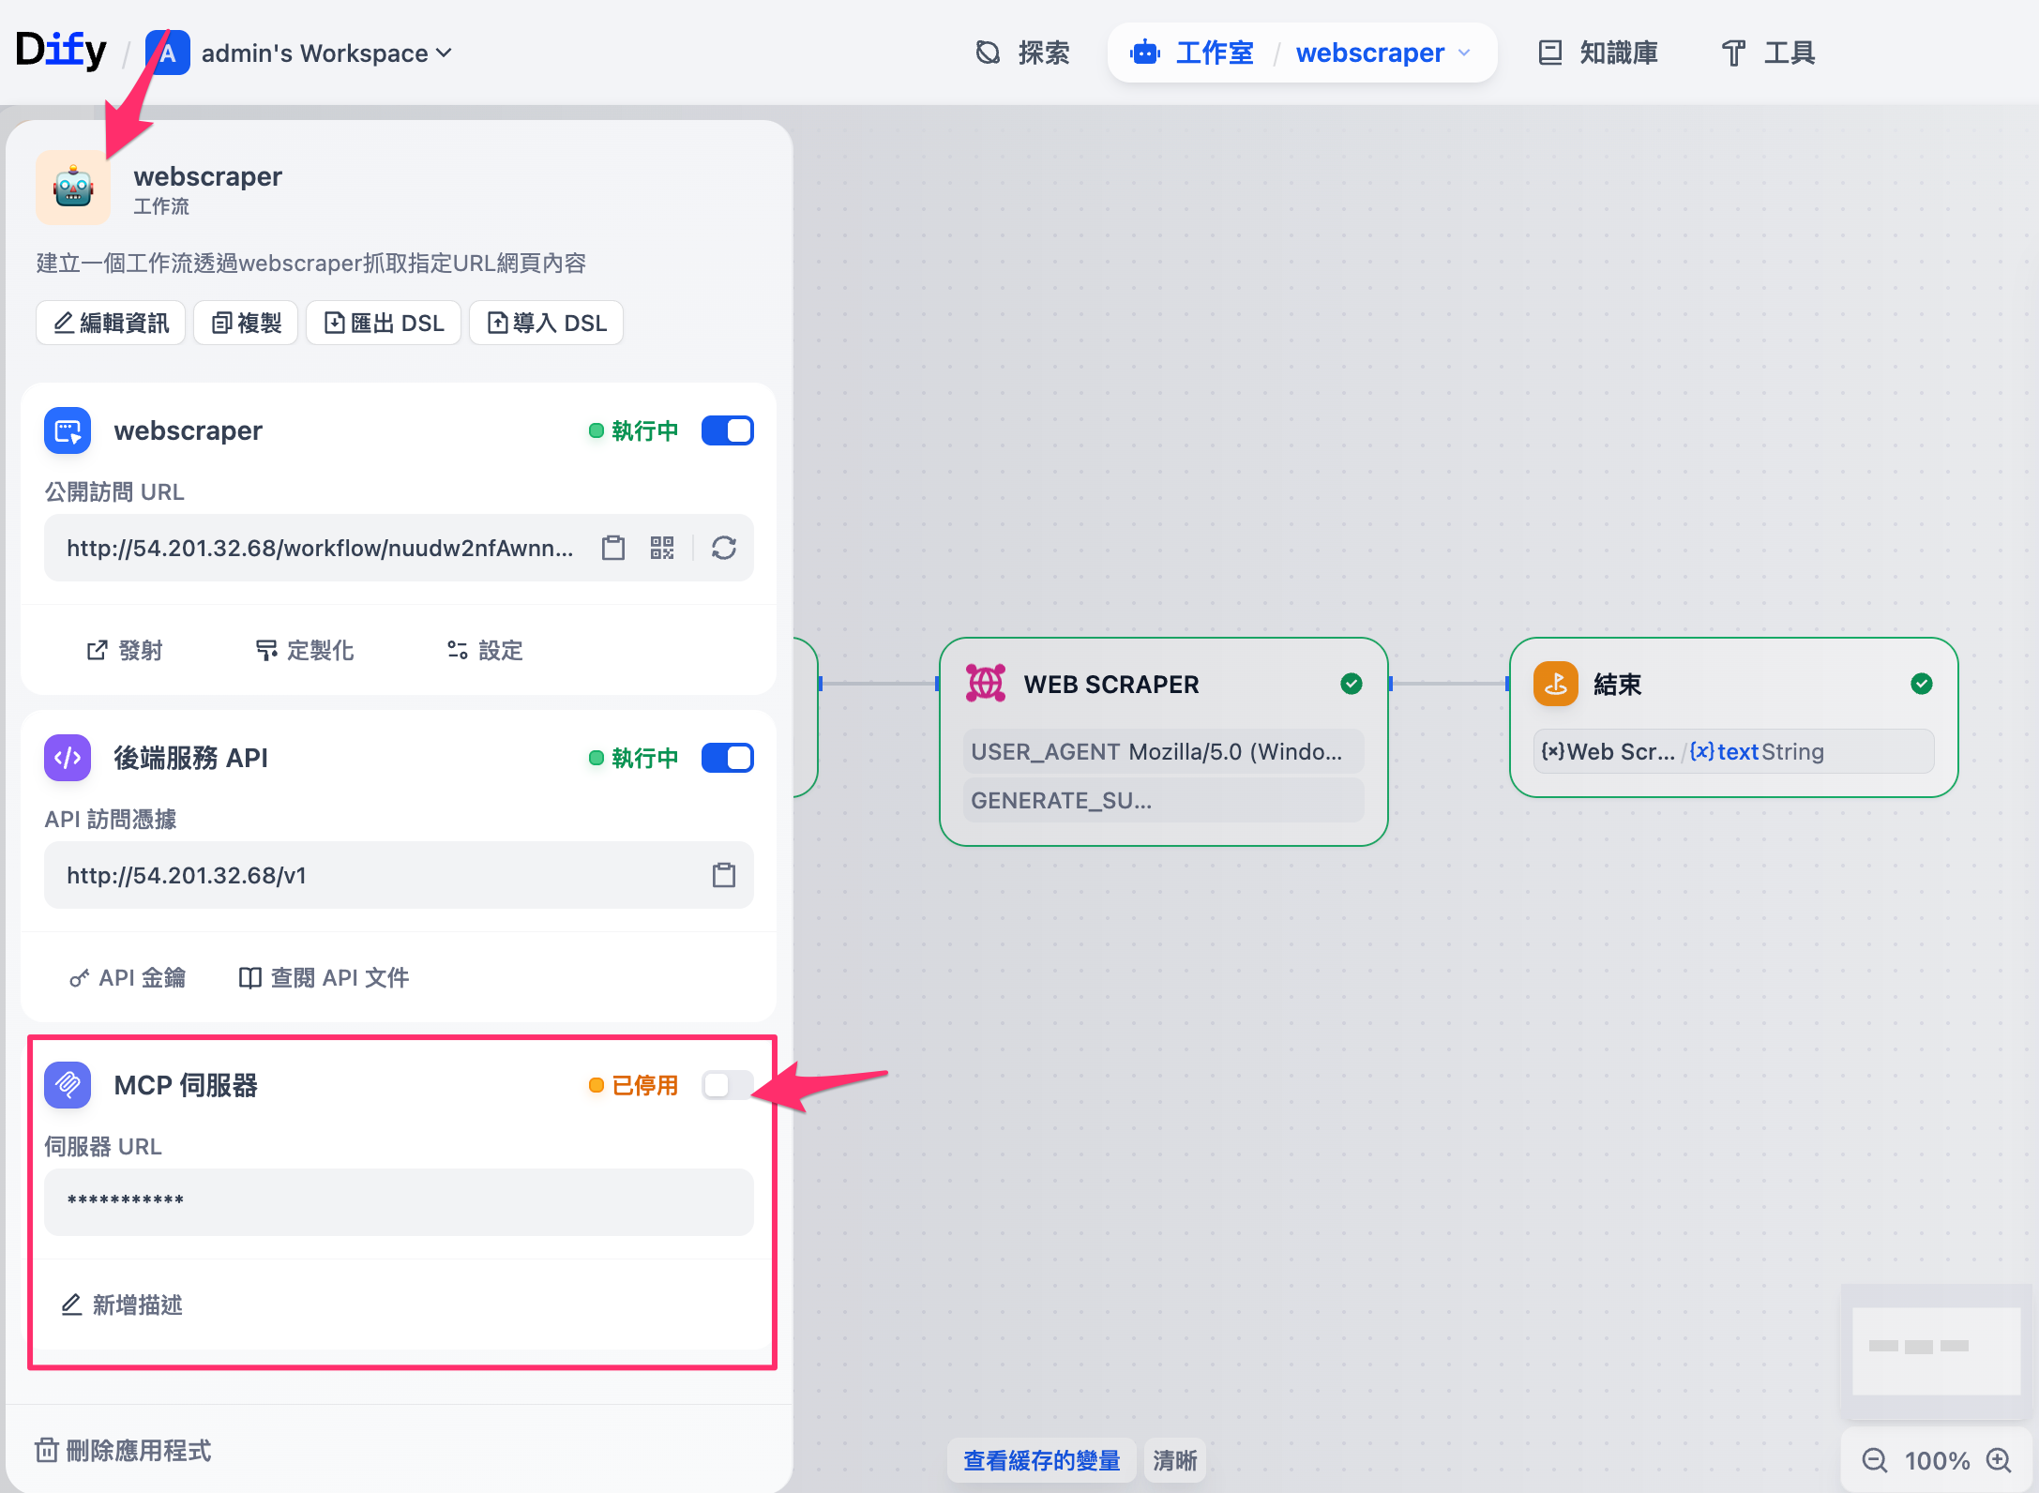
Task: Open the 知識庫 tab
Action: [1598, 53]
